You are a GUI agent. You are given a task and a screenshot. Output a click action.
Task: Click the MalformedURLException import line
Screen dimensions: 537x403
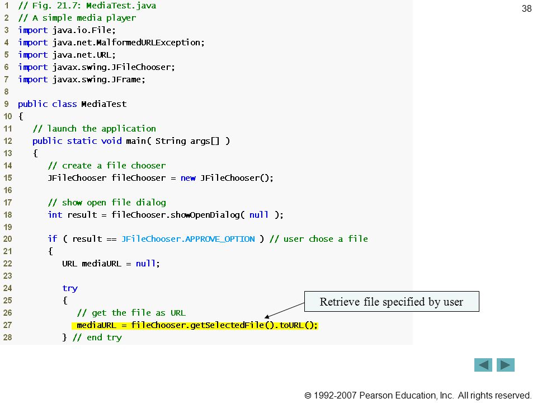click(x=111, y=43)
